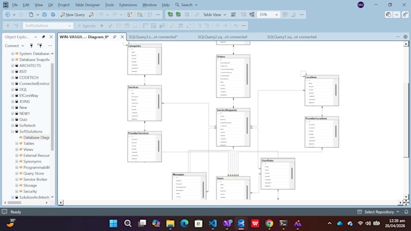Viewport: 411px width, 231px height.
Task: Open Visual Studio Code from taskbar
Action: pos(213,223)
